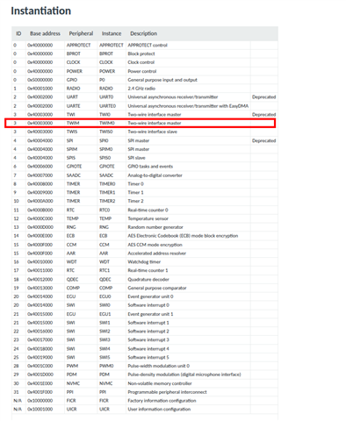Click the 'AES CCM mode encryption' description
The height and width of the screenshot is (421, 346).
[x=155, y=245]
